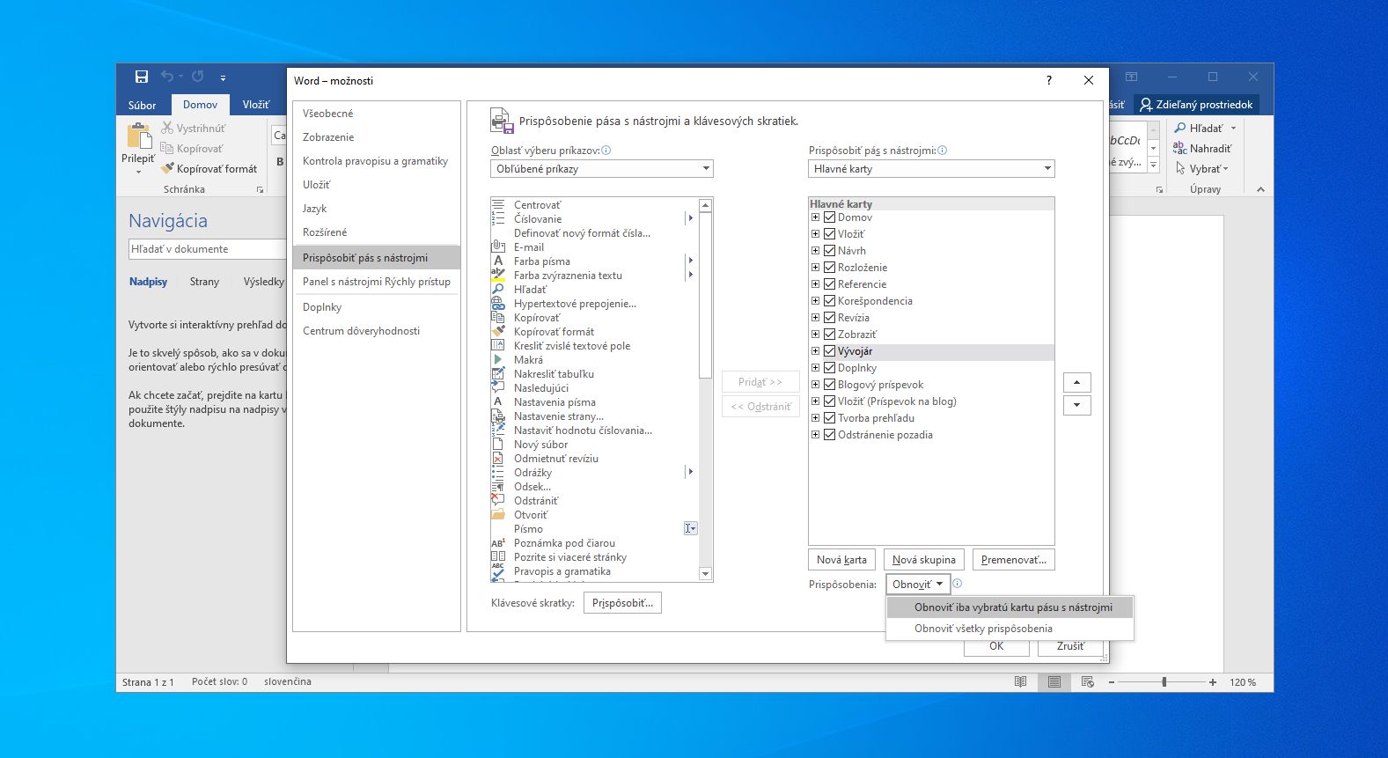Image resolution: width=1388 pixels, height=758 pixels.
Task: Open Panel s nástrojmi Rýchly prístup category
Action: click(x=377, y=282)
